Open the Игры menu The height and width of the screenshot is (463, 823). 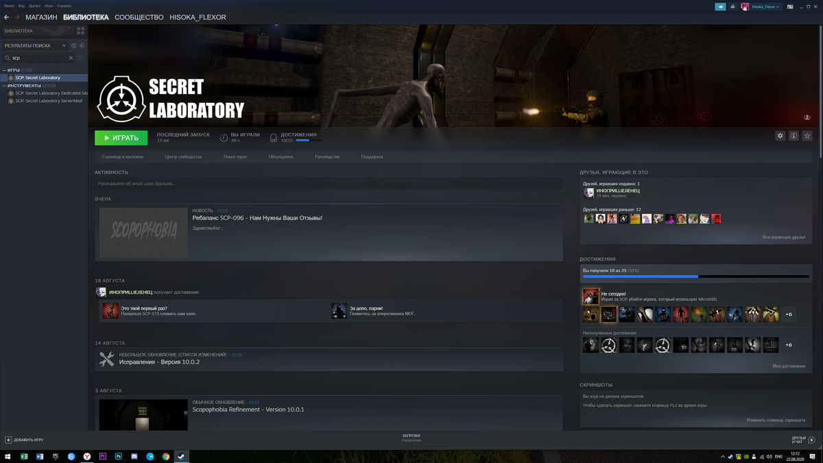coord(49,5)
